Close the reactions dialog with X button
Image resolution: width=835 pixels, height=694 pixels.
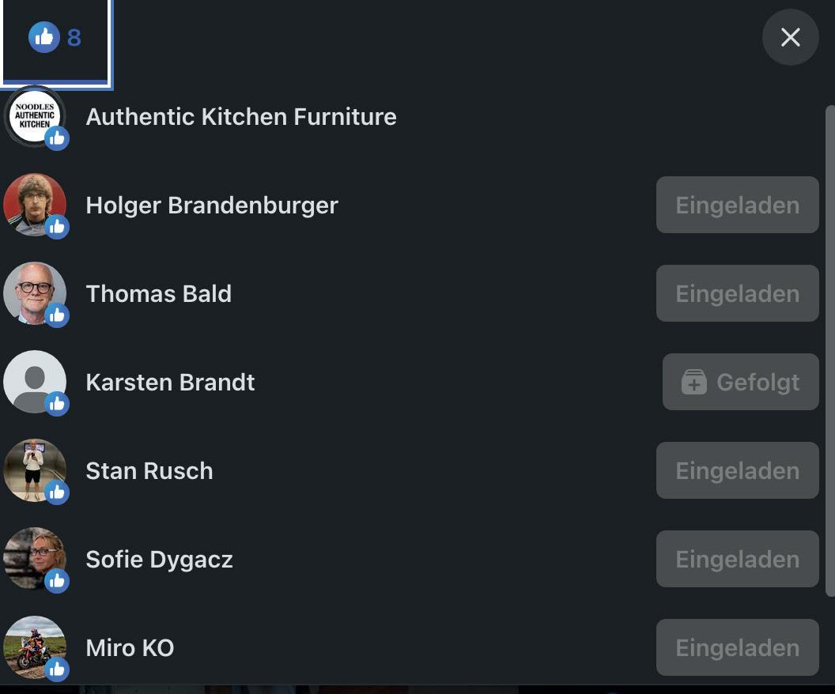[790, 37]
